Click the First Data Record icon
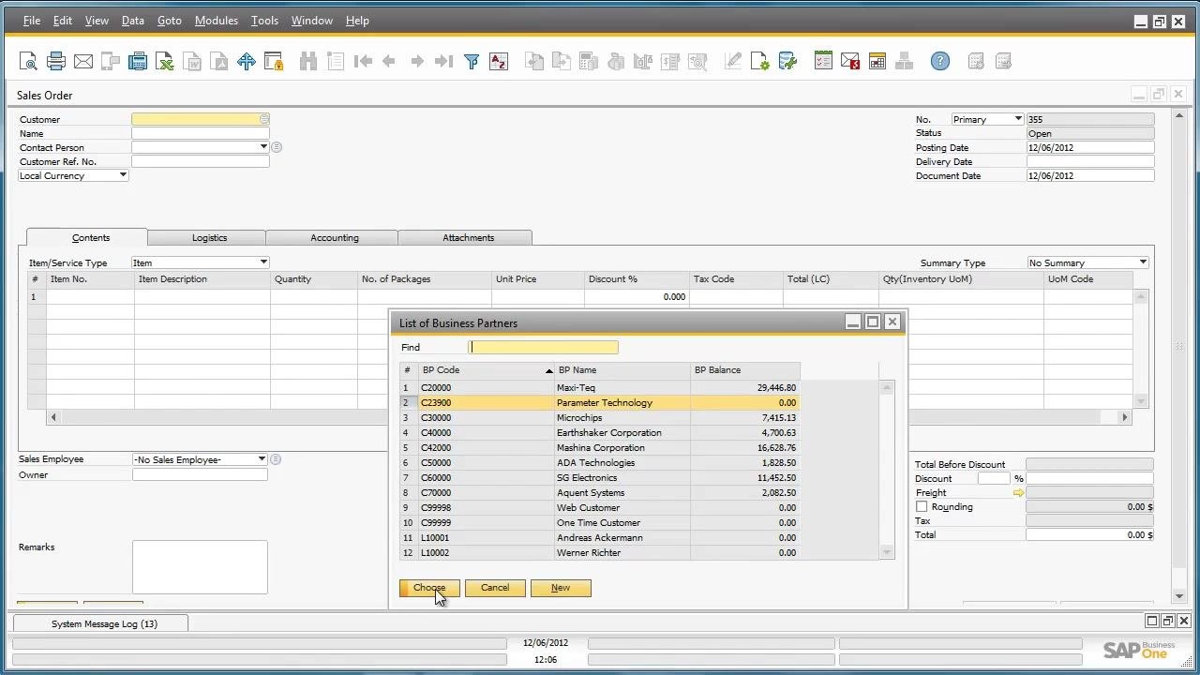The height and width of the screenshot is (675, 1200). pos(363,62)
